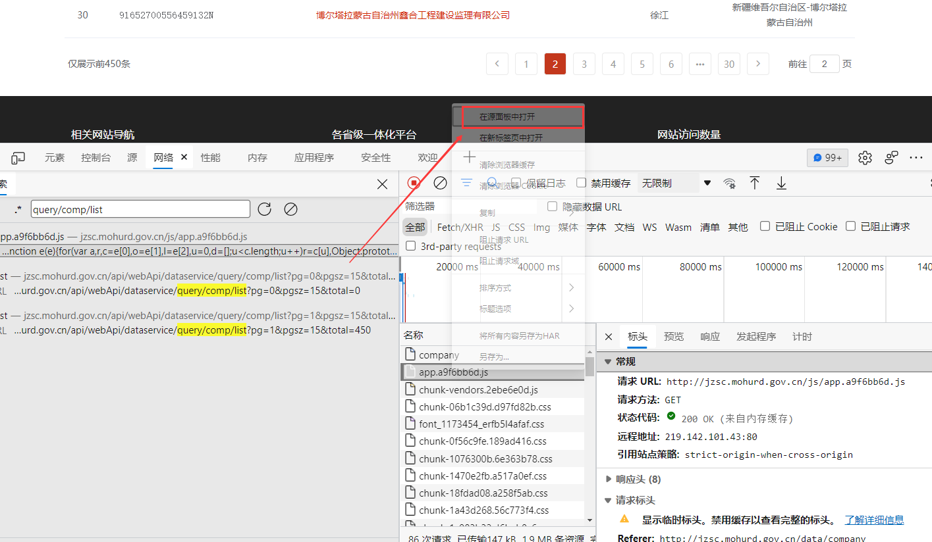Switch to the 性能 tab
The width and height of the screenshot is (932, 542).
coord(211,158)
